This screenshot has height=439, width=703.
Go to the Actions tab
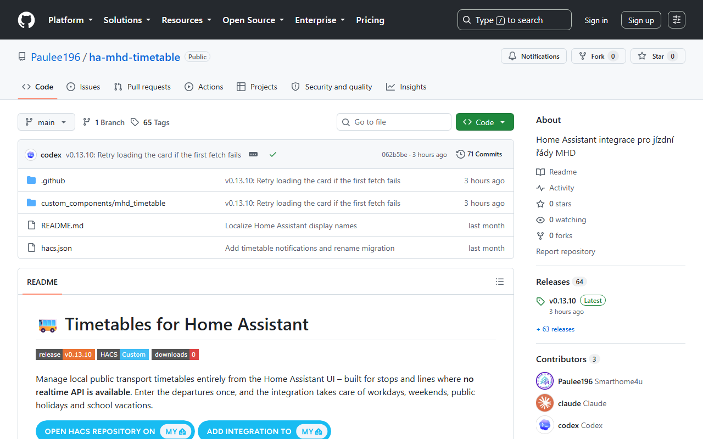coord(204,87)
